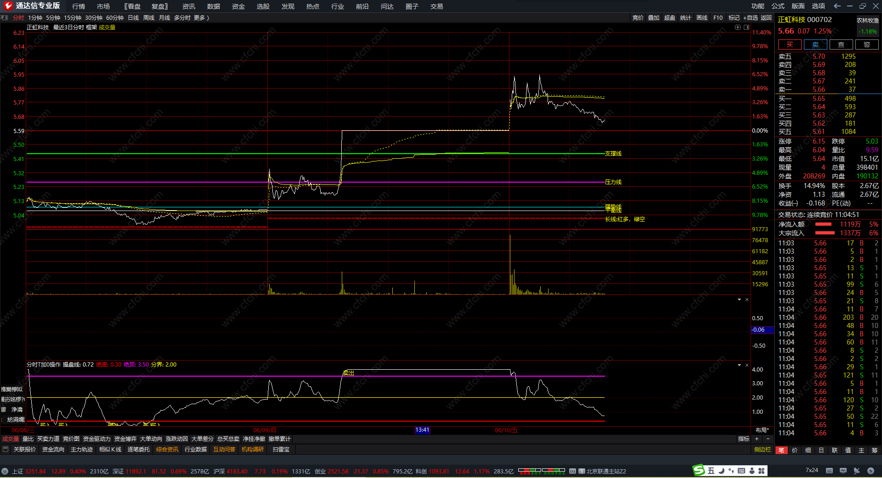Image resolution: width=882 pixels, height=478 pixels.
Task: Click the back arrow icon in title bar
Action: pyautogui.click(x=837, y=6)
